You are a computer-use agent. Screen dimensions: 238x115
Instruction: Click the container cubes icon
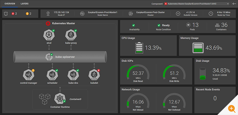45,99
